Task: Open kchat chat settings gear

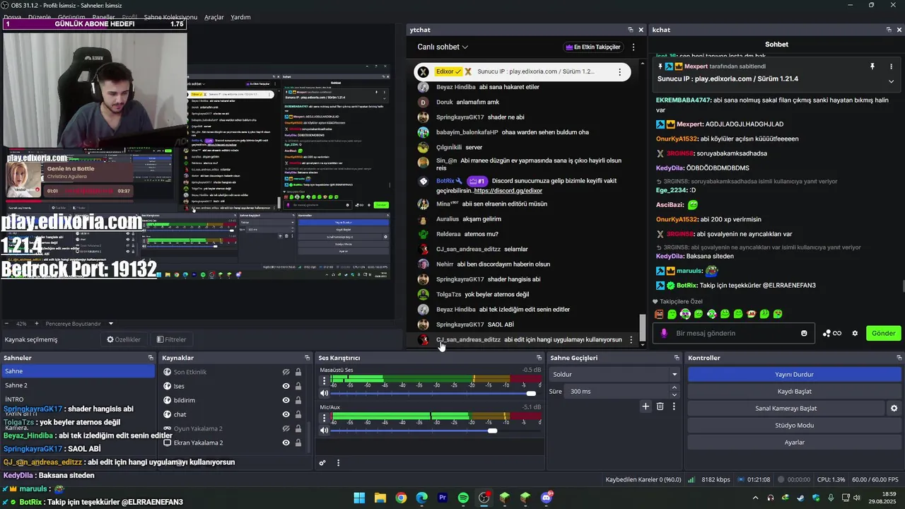Action: click(x=855, y=333)
